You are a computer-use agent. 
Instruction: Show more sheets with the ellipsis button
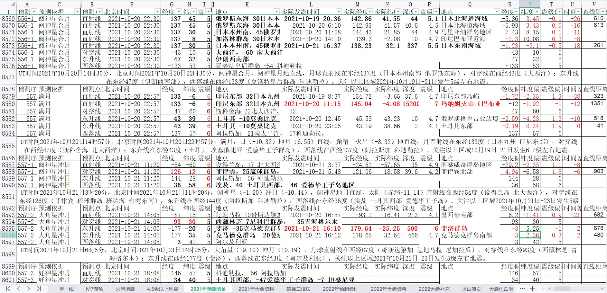pos(522,289)
